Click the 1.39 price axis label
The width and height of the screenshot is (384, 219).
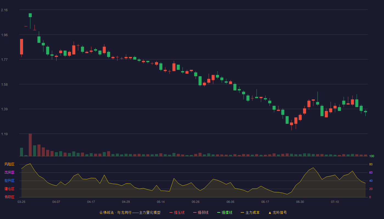(x=4, y=109)
